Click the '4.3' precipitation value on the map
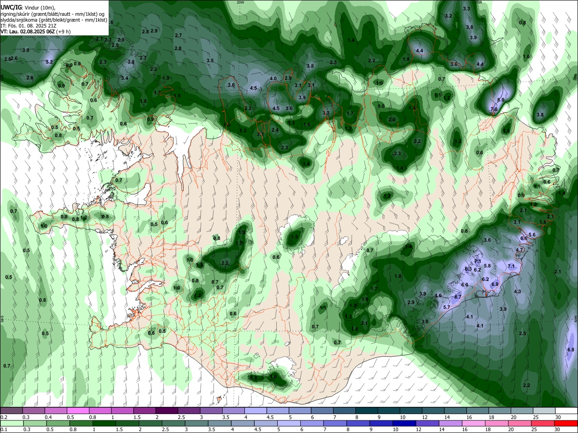This screenshot has height=433, width=578. (x=517, y=292)
